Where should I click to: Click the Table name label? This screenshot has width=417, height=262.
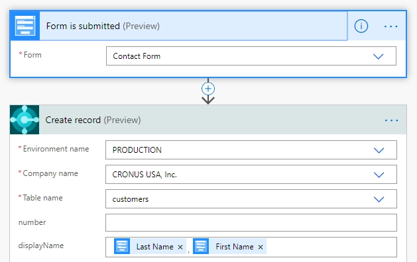[42, 198]
